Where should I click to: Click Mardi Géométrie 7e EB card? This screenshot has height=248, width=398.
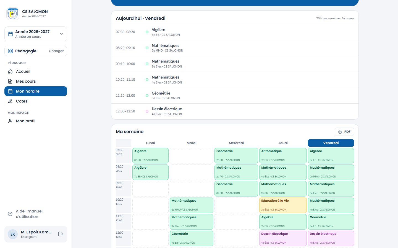[x=192, y=238]
